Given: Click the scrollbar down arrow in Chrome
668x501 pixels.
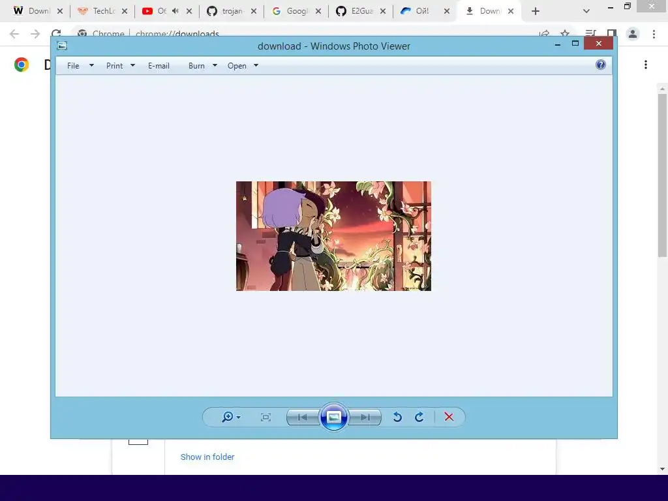Looking at the screenshot, I should pos(662,468).
